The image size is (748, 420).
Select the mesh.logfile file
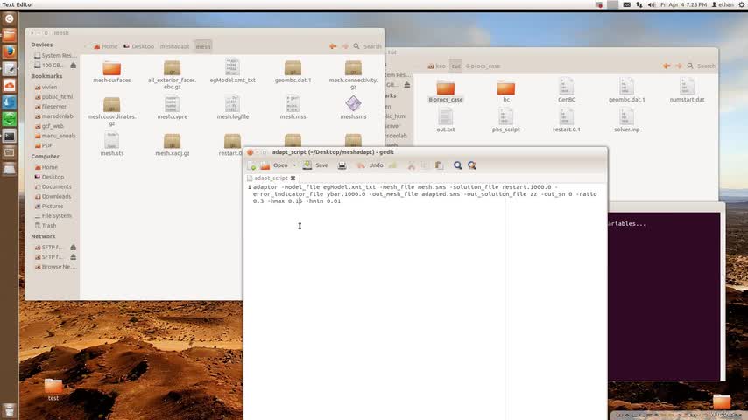[x=232, y=108]
